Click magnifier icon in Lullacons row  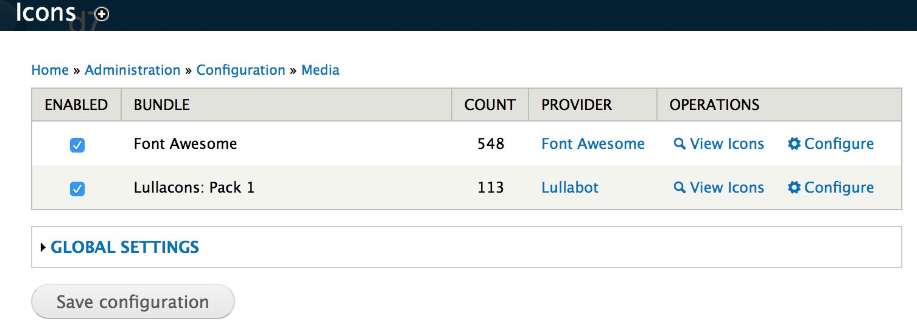pos(680,188)
